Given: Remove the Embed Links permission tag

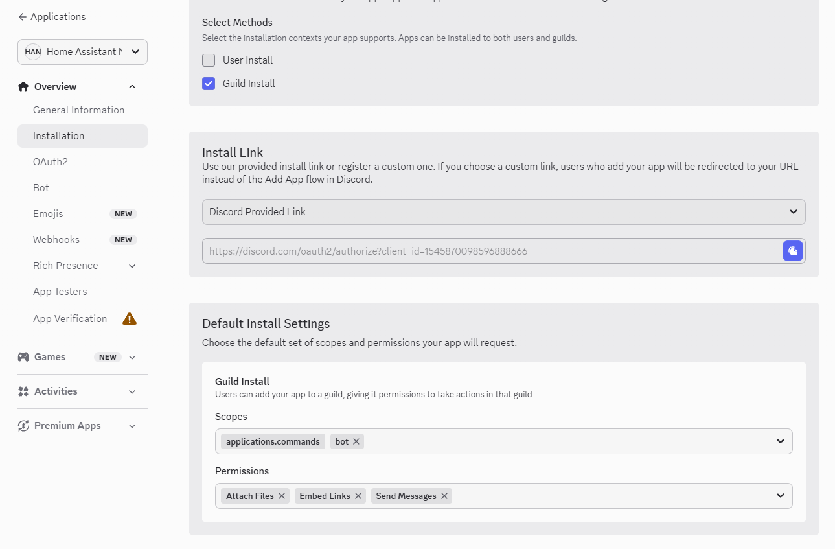Looking at the screenshot, I should coord(358,496).
